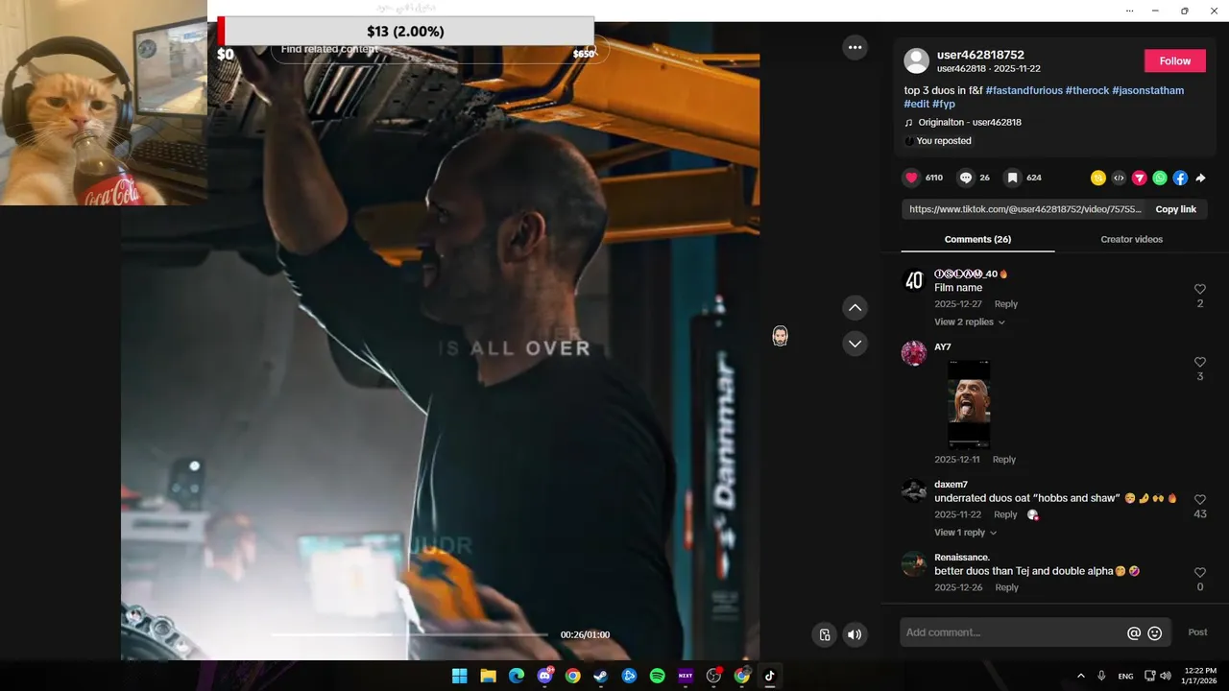Like Renaissance.'s 'better duos' comment

click(1199, 573)
